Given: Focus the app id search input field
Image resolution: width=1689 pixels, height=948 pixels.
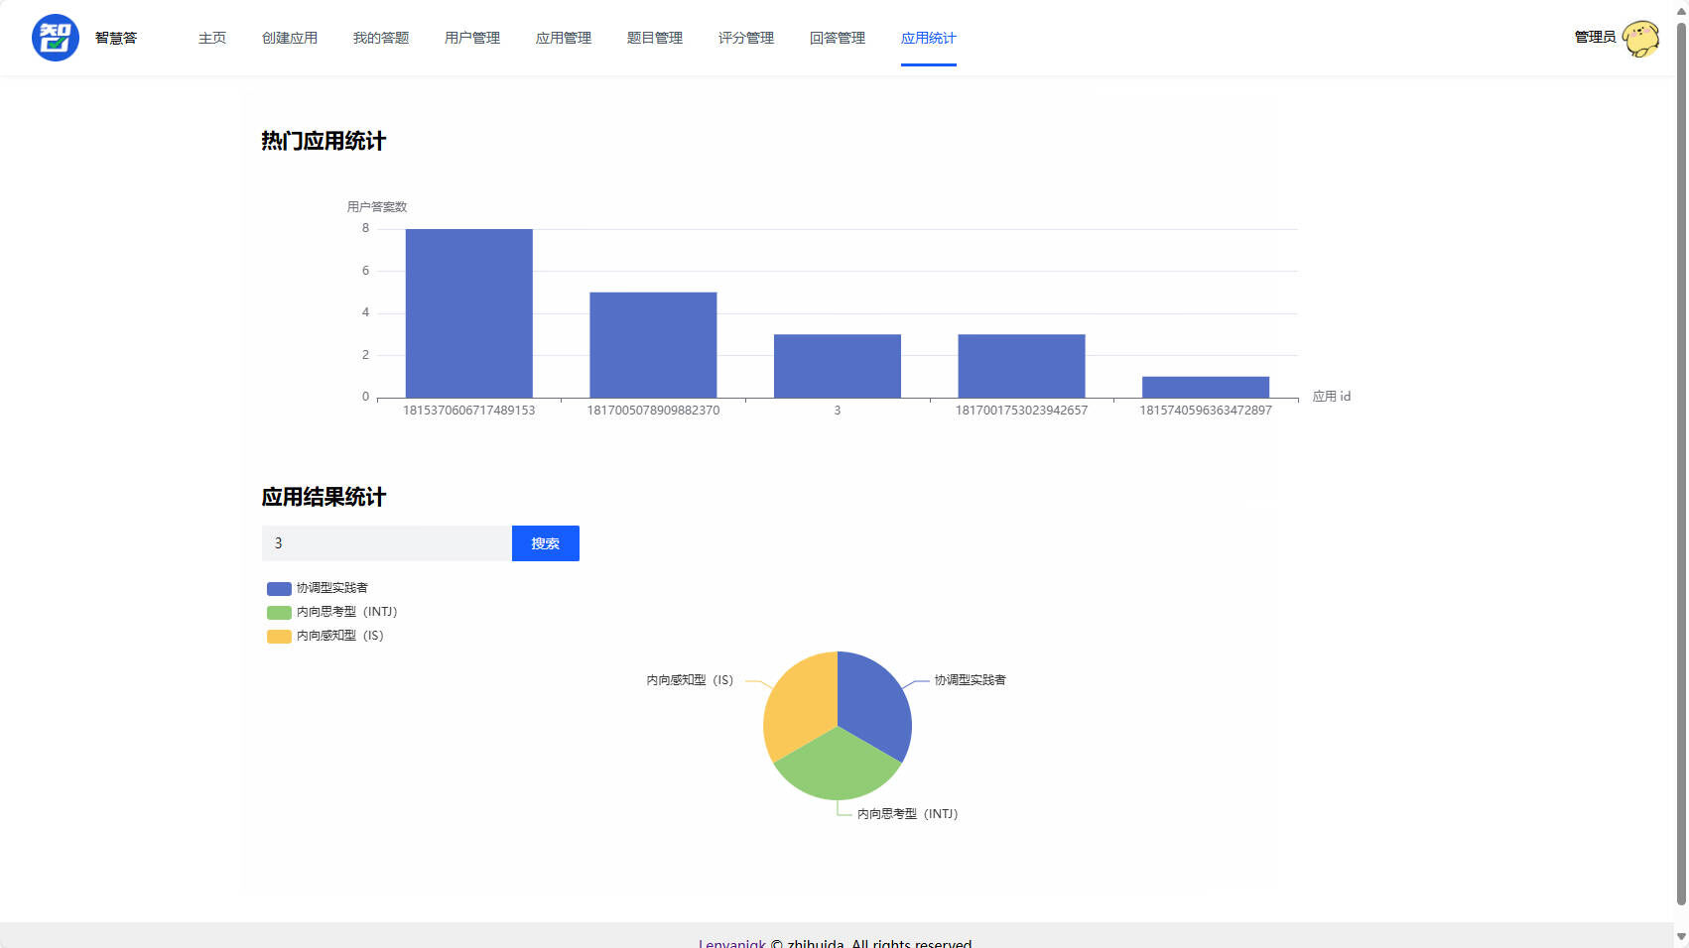Looking at the screenshot, I should coord(387,543).
